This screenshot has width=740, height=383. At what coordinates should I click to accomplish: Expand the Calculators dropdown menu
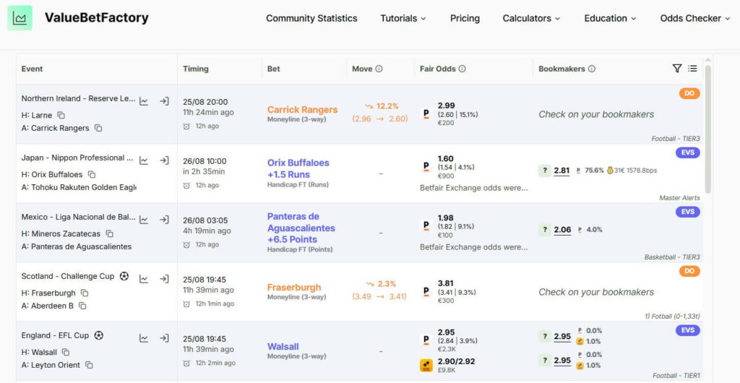point(531,18)
